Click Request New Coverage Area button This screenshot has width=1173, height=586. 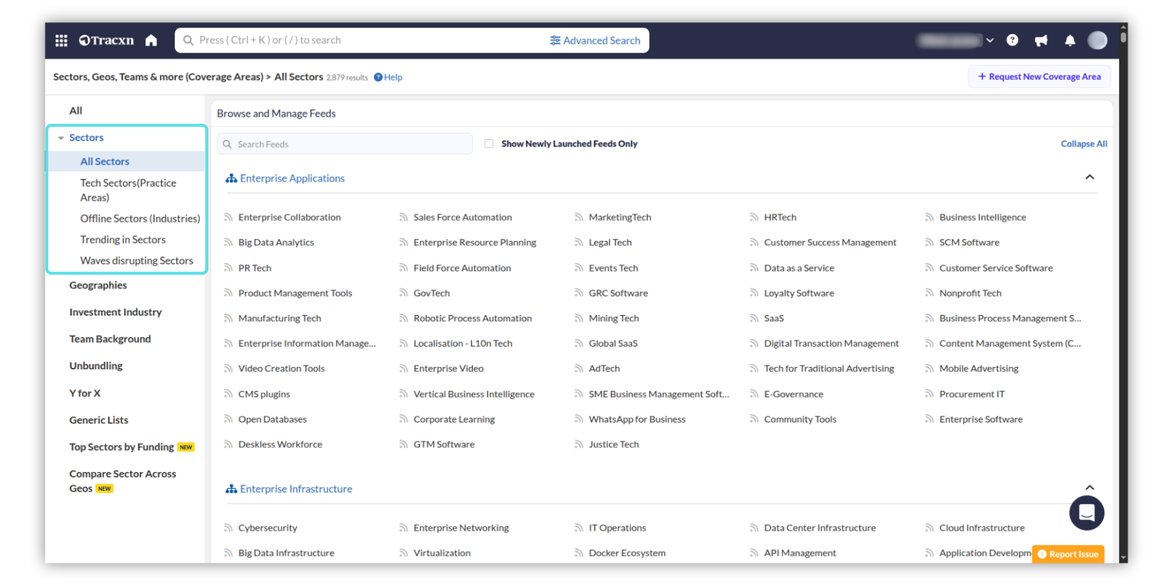1039,77
